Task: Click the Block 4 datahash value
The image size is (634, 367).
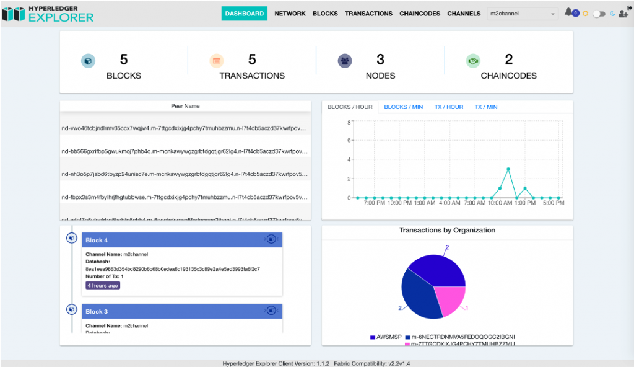Action: (x=173, y=269)
